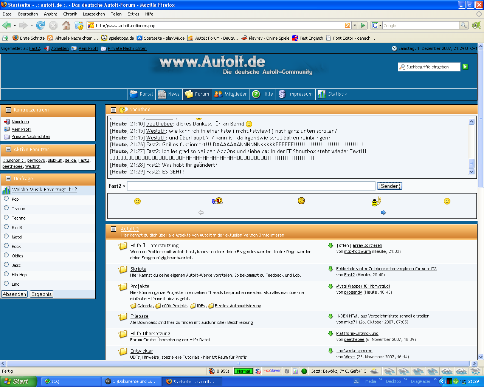
Task: Click the Firefox reload page icon
Action: 40,25
